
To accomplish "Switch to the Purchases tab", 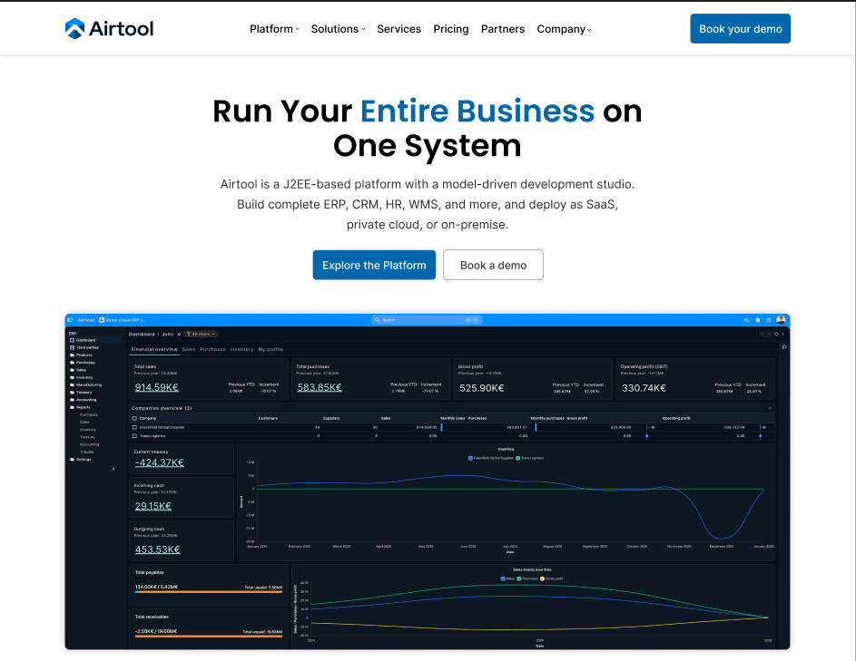I will [212, 349].
